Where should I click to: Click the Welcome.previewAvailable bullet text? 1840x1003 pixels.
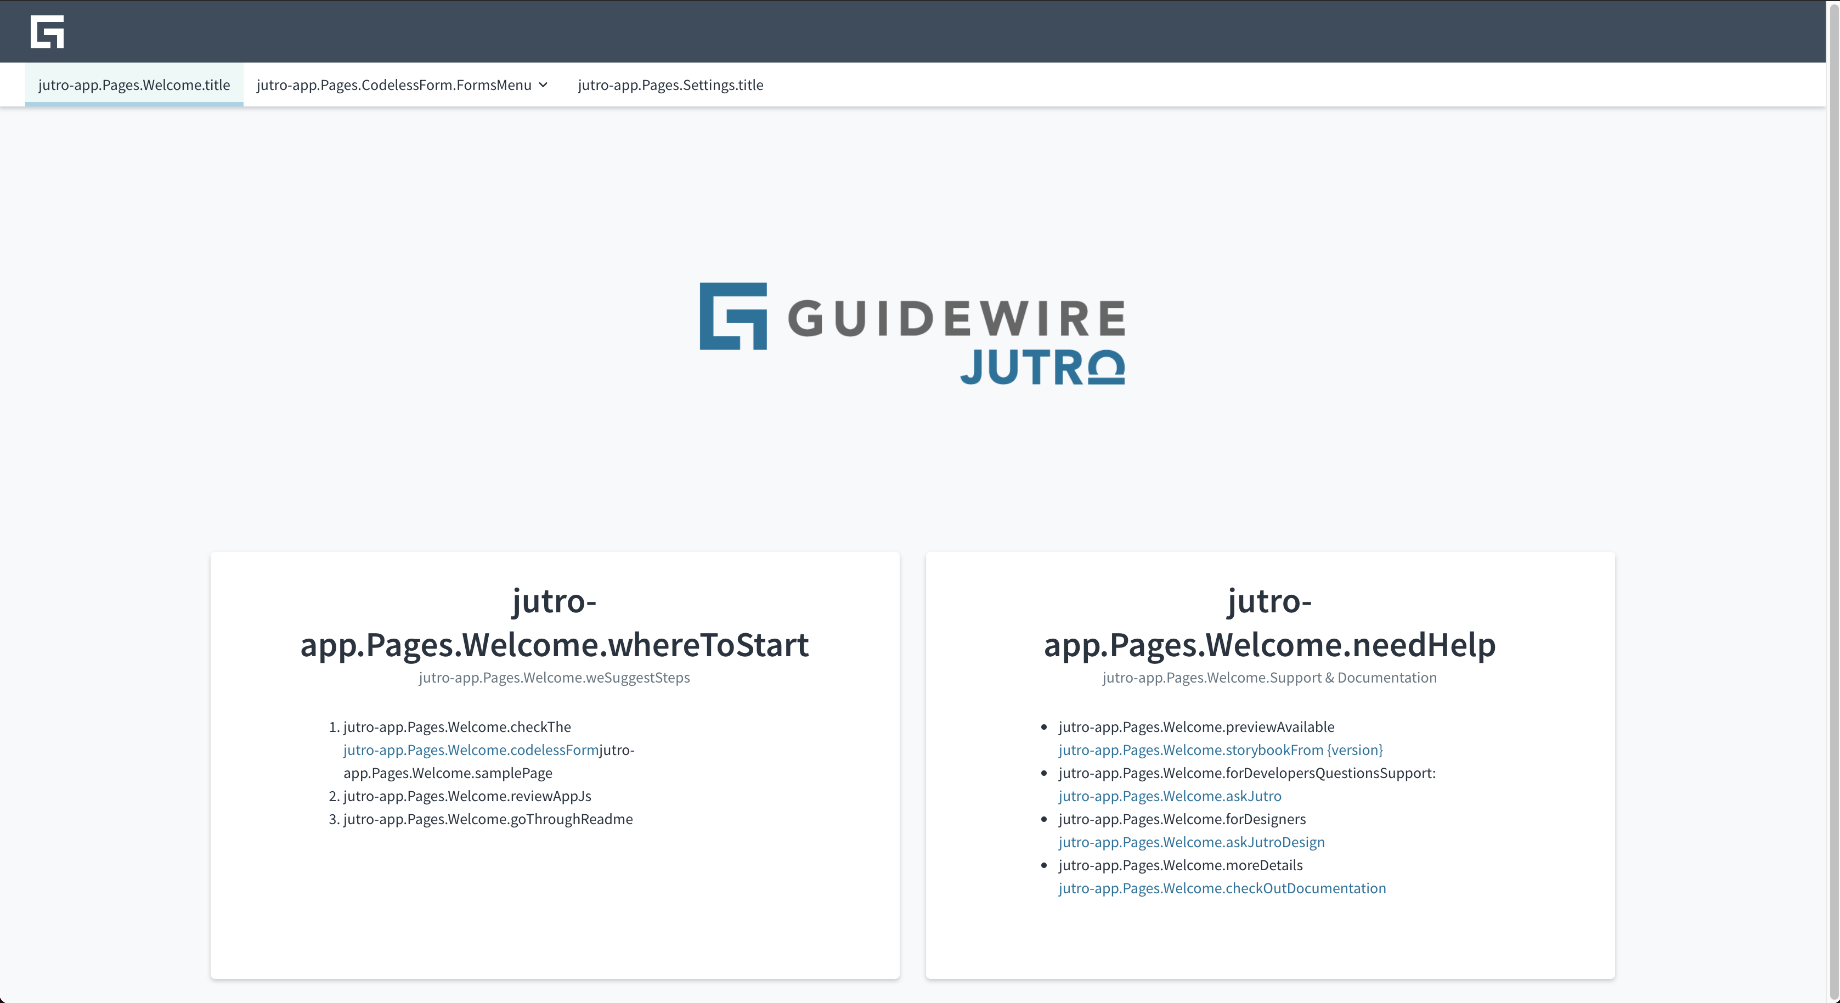point(1196,726)
